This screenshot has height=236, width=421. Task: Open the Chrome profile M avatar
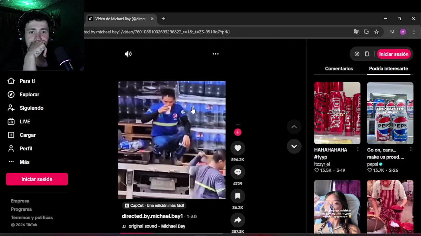click(403, 32)
